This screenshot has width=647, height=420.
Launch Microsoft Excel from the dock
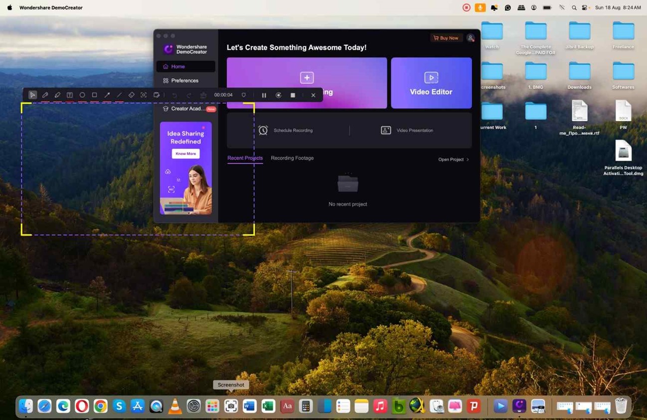(x=268, y=406)
